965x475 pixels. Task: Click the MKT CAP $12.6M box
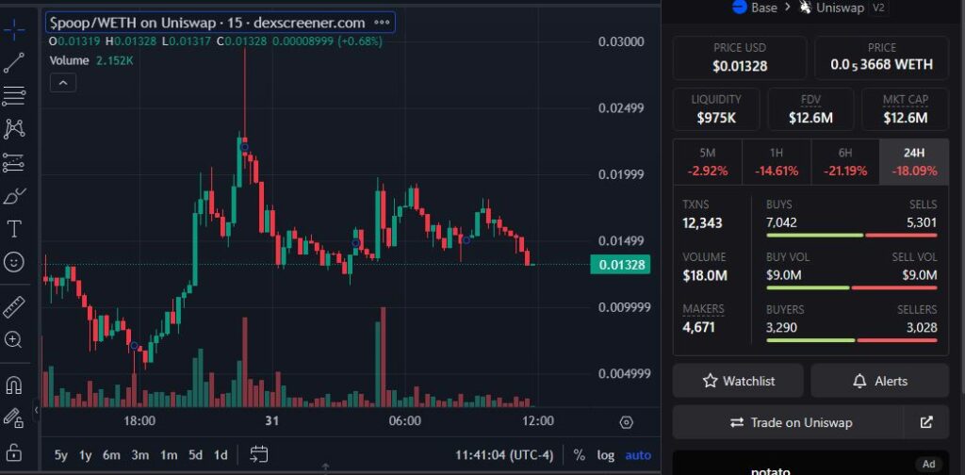(x=906, y=109)
